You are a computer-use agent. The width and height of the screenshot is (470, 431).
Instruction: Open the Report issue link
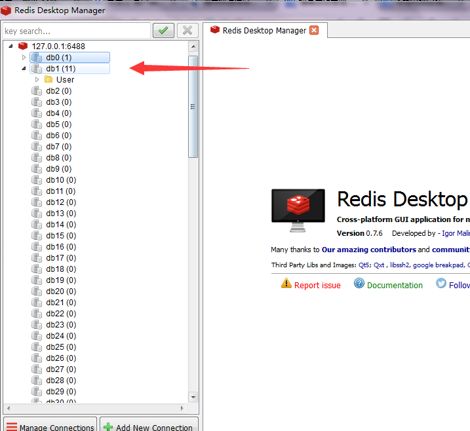point(317,286)
